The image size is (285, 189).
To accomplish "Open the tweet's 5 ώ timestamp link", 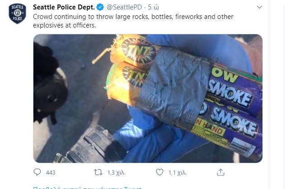I will pyautogui.click(x=154, y=7).
